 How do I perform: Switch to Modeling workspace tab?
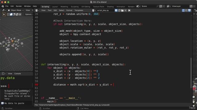[x=64, y=7]
